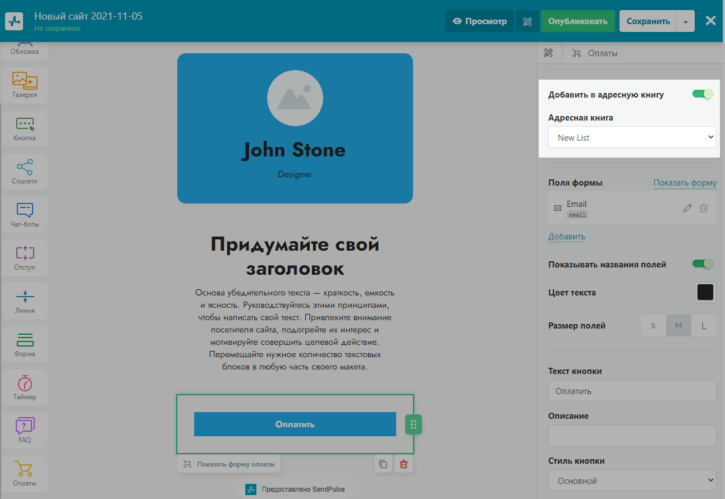Click the site name Новый сайт 2021-11-05

pos(89,16)
